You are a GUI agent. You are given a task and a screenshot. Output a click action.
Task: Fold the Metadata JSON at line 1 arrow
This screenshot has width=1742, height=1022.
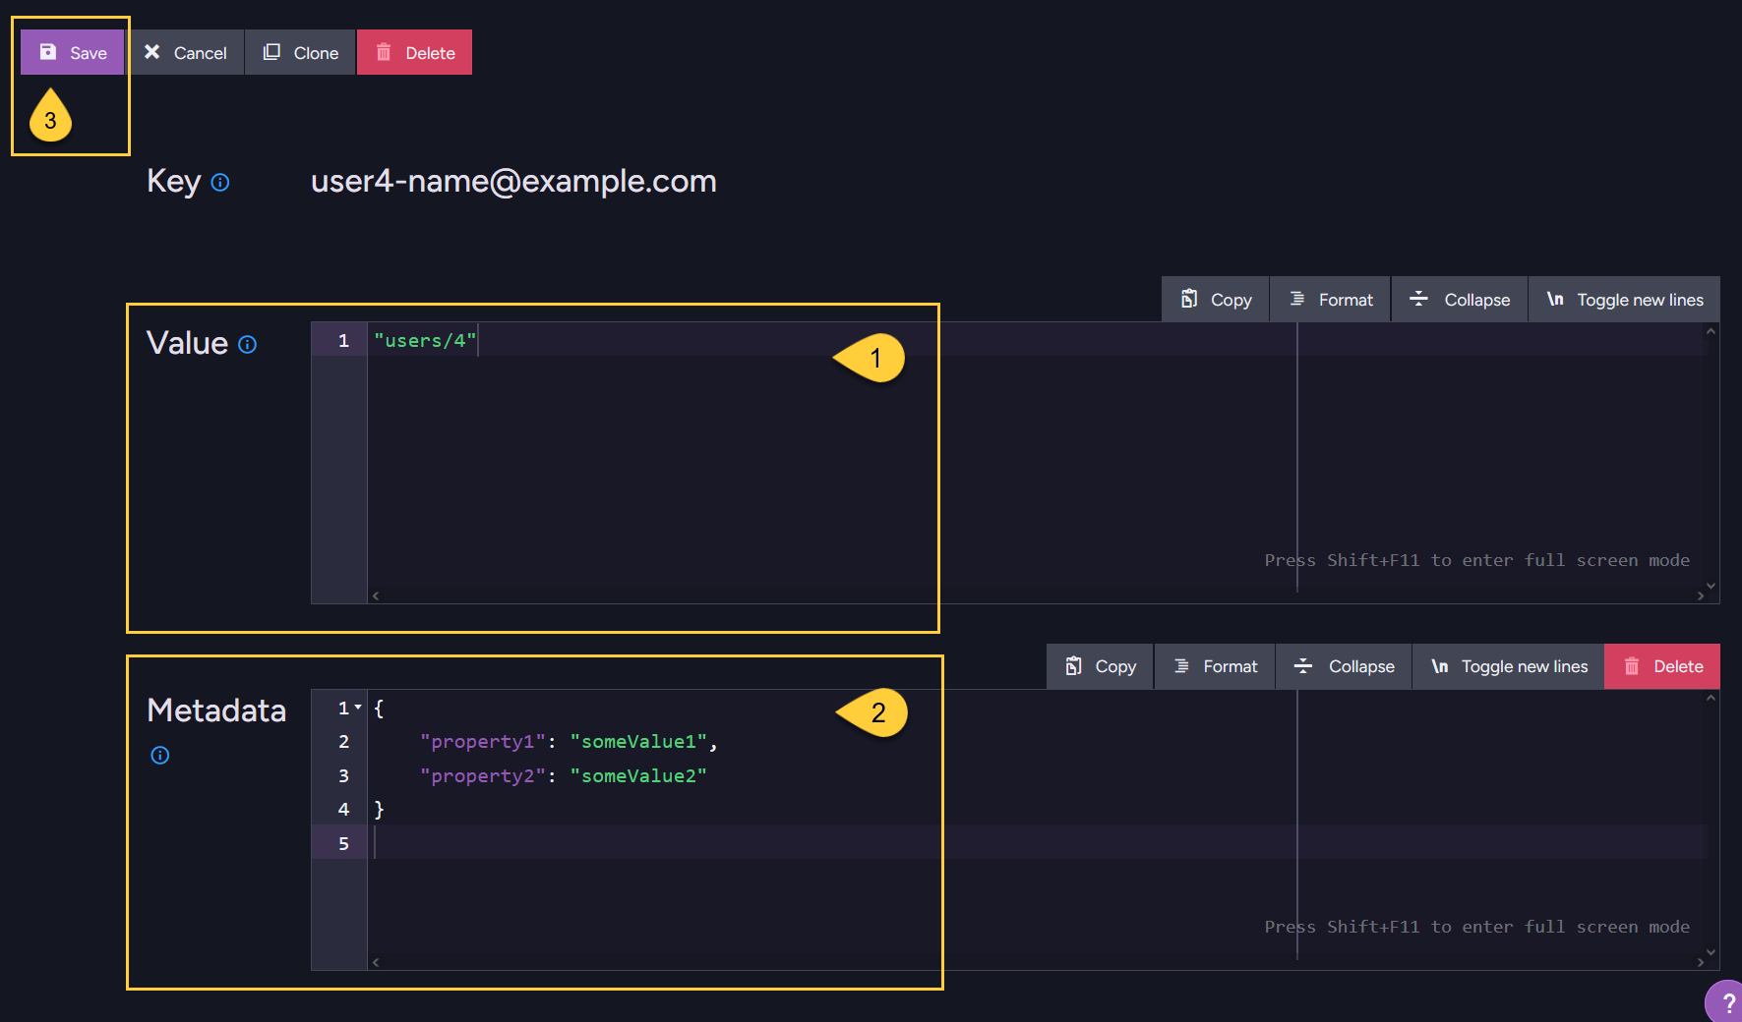[x=358, y=708]
